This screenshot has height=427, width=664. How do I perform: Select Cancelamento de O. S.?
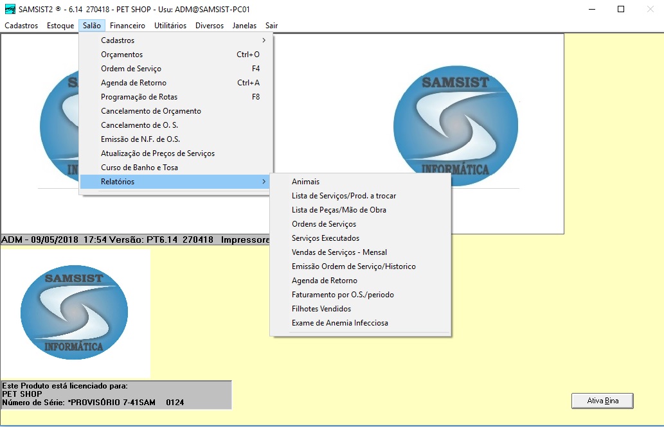point(174,125)
